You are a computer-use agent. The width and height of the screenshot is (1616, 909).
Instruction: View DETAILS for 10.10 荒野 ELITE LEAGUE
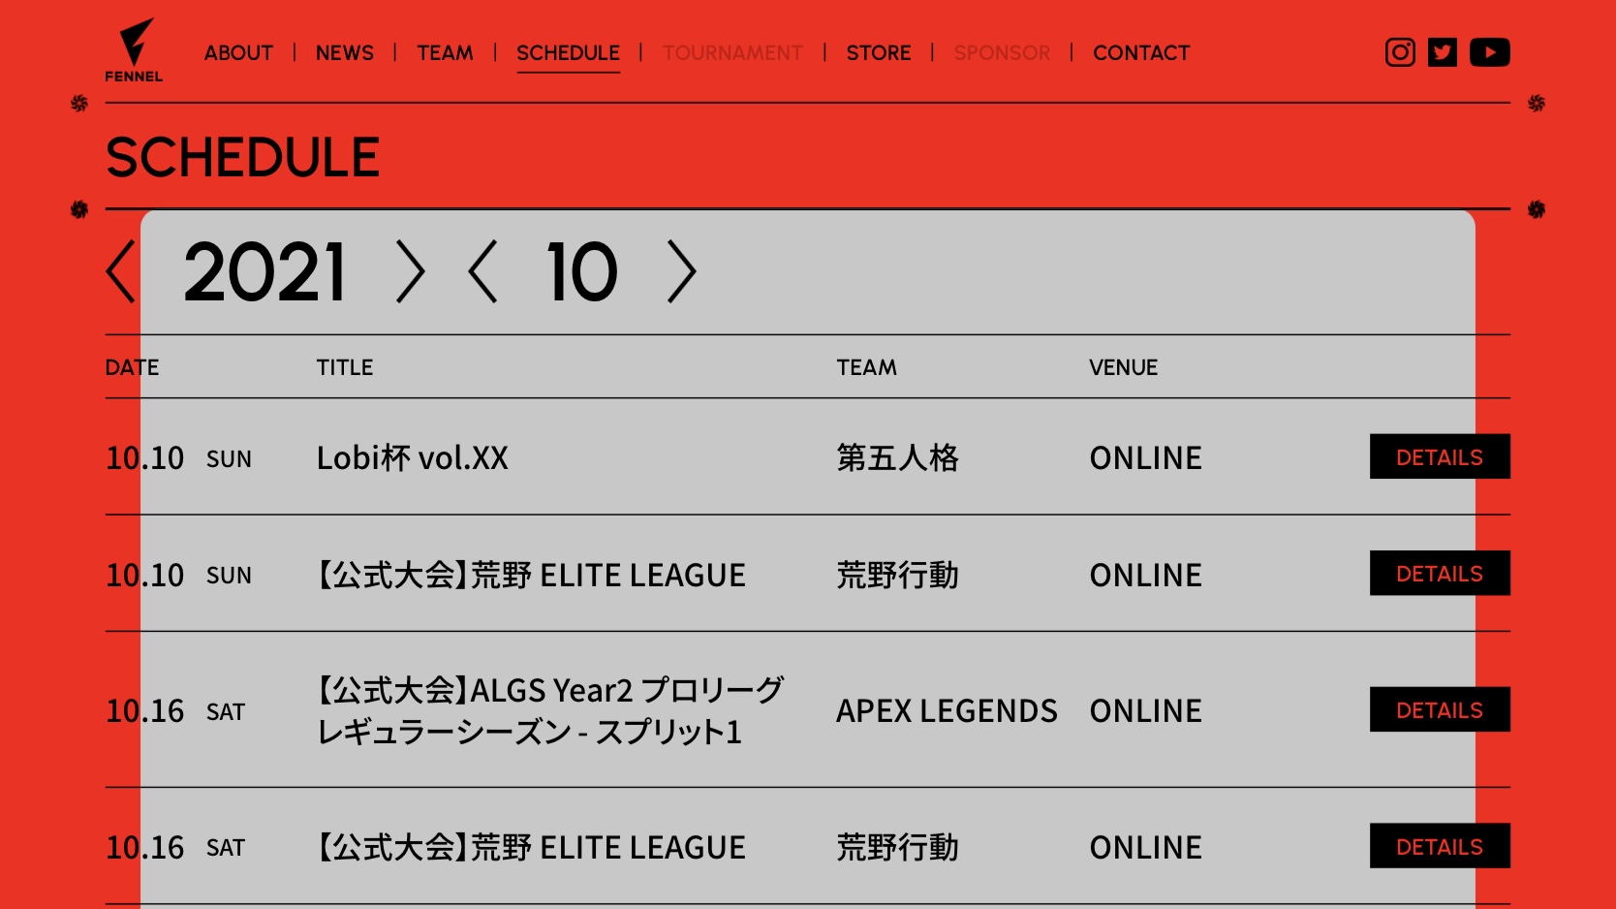[x=1439, y=574]
